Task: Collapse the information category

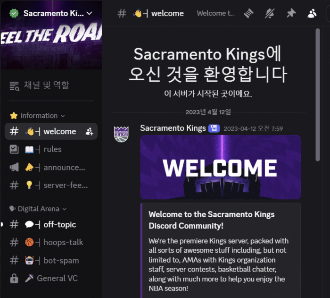Action: click(x=37, y=116)
